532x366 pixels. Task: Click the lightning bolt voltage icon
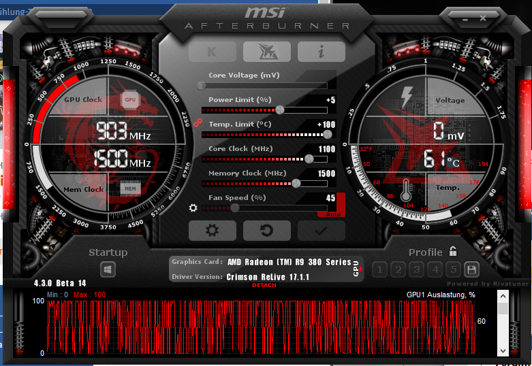(x=407, y=97)
